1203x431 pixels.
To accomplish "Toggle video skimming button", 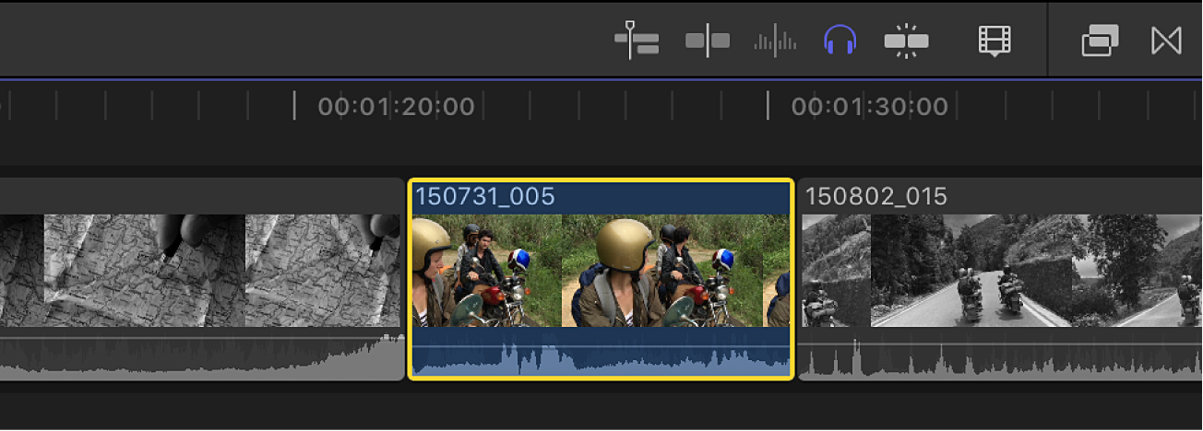I will click(x=708, y=41).
